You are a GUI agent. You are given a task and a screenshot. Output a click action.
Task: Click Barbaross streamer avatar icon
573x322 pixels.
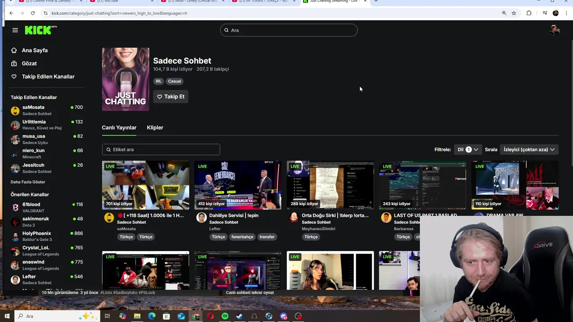[386, 217]
